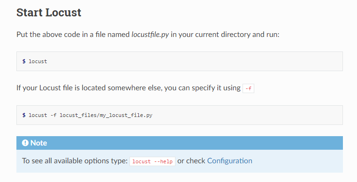The height and width of the screenshot is (182, 357).
Task: Click the Start Locust heading
Action: [49, 13]
